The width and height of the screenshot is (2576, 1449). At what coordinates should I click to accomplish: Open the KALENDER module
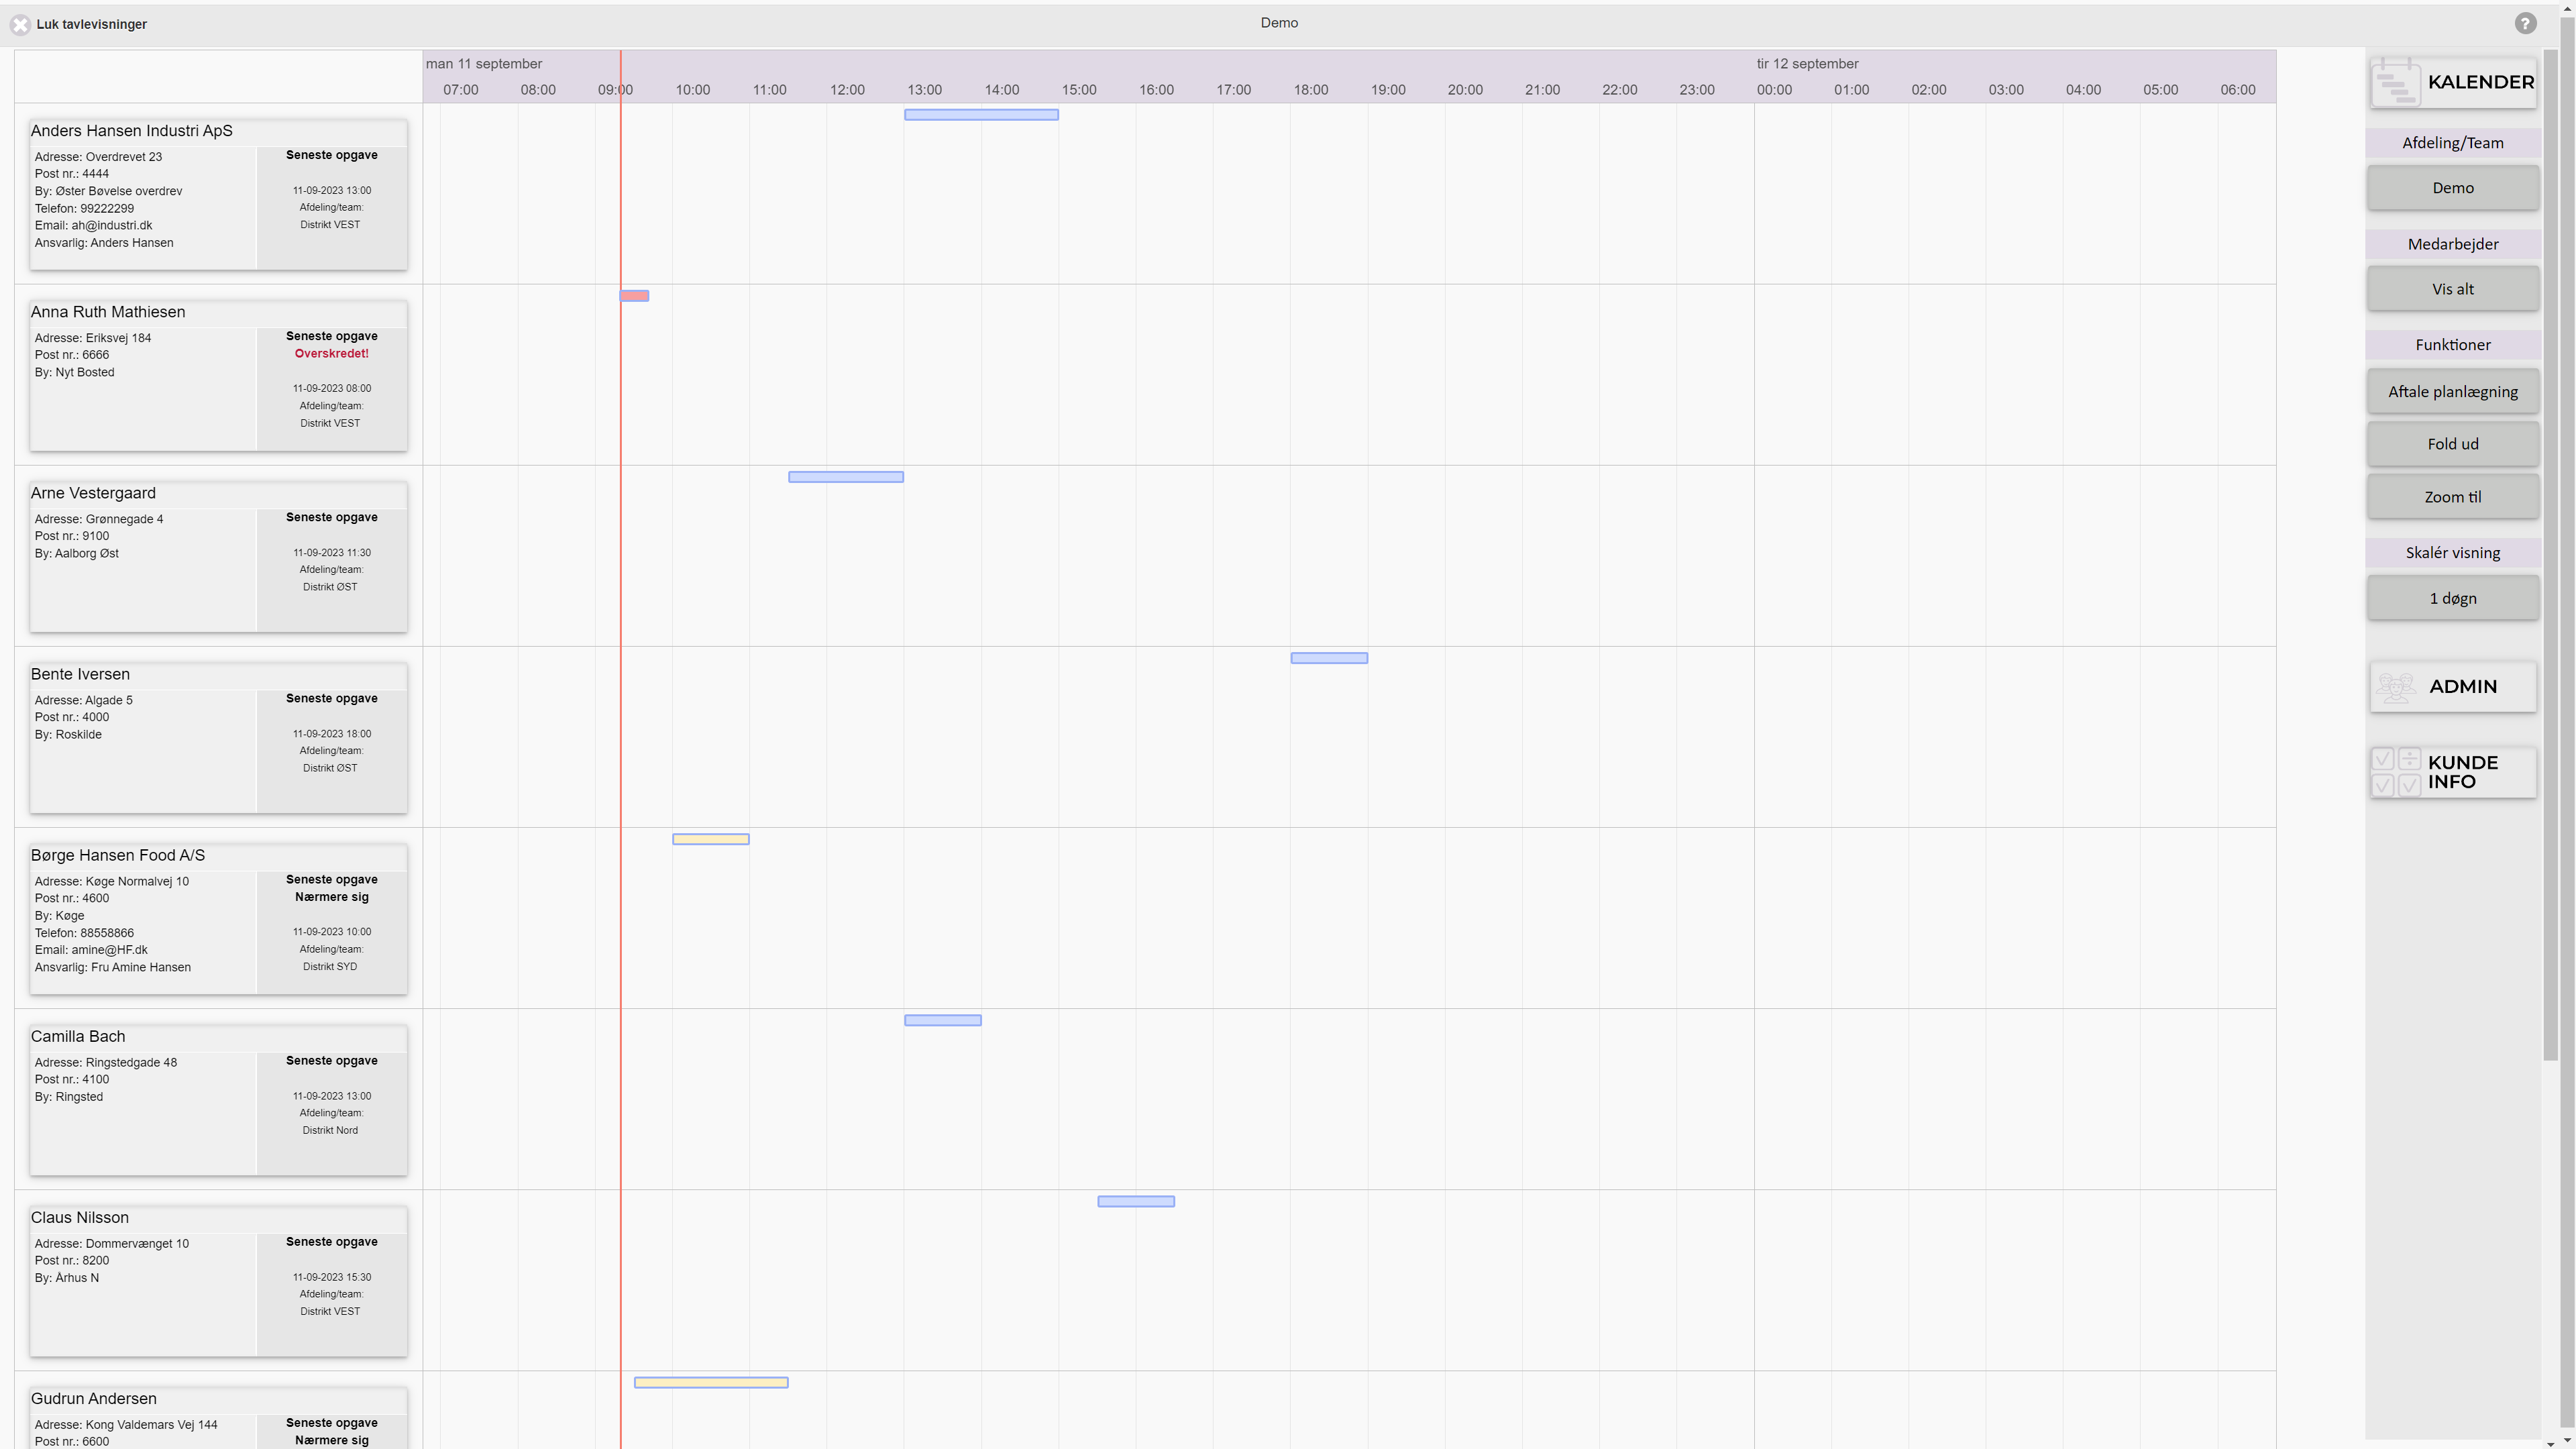click(2453, 82)
